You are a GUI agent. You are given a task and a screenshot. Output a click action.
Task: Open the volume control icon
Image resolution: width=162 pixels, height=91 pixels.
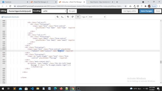pos(147,89)
